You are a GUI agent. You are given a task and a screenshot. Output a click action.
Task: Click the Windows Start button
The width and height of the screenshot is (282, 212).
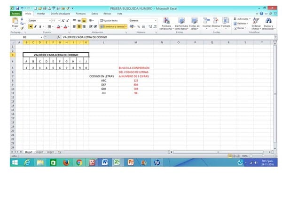point(15,163)
